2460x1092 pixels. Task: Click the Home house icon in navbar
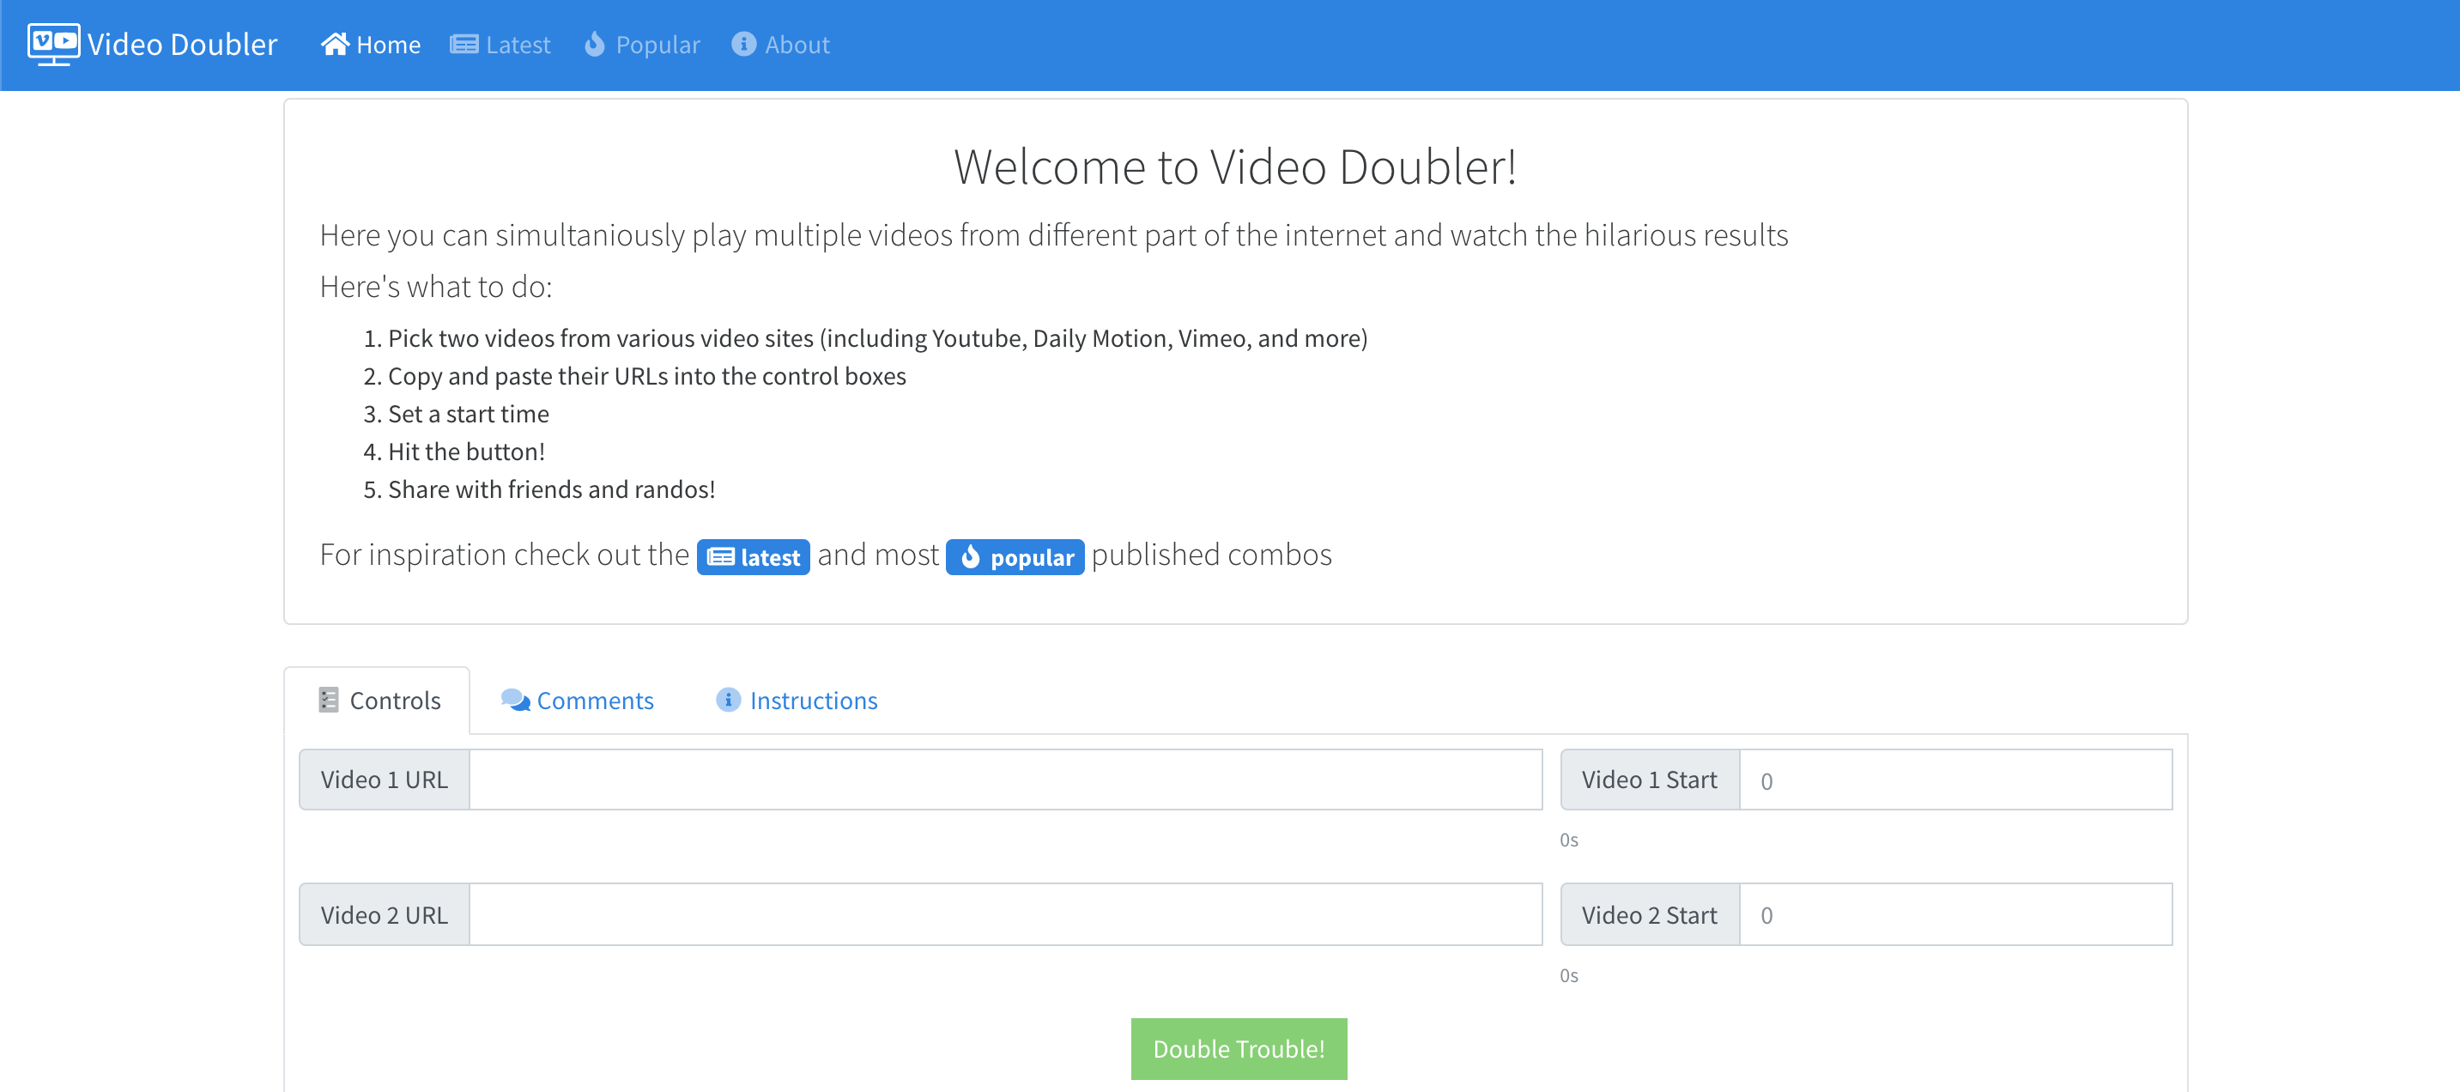(x=334, y=44)
